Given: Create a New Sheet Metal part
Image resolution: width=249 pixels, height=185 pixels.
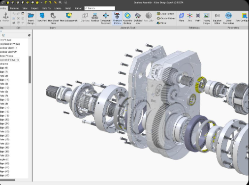Looking at the screenshot, I should pyautogui.click(x=53, y=18).
